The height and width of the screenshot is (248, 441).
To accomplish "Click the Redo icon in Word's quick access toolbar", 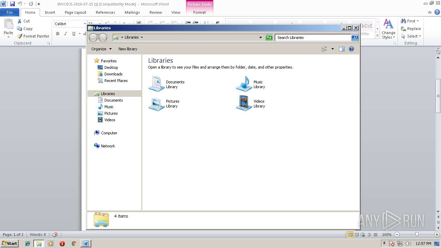I will point(31,4).
